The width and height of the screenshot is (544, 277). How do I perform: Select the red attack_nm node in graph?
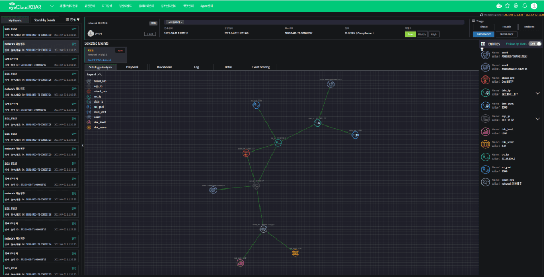tap(246, 153)
